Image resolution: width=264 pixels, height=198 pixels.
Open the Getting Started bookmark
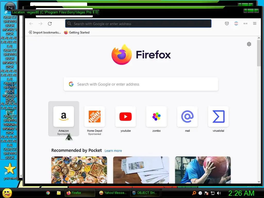pos(77,32)
